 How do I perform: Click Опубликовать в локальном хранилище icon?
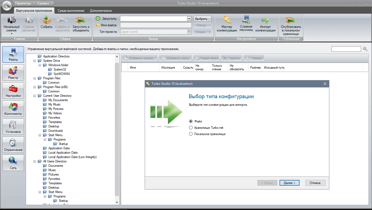click(x=291, y=20)
